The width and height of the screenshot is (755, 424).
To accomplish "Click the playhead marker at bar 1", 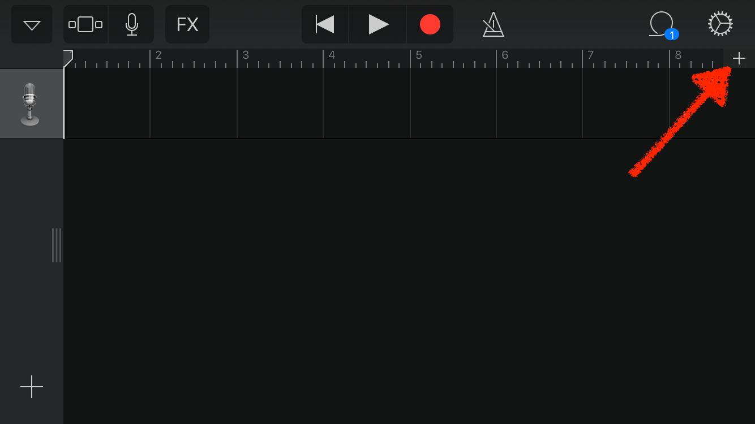I will tap(68, 58).
